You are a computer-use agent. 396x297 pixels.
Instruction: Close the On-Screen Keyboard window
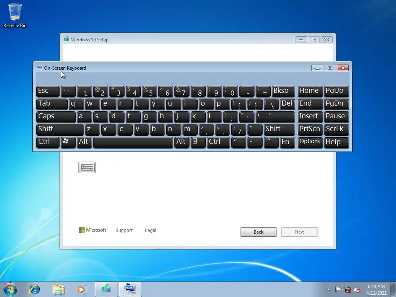pos(343,68)
